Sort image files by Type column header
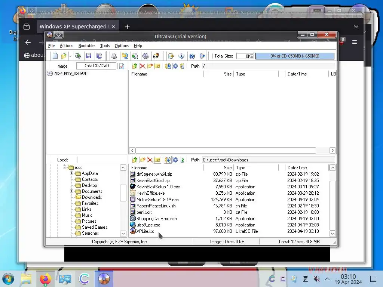Viewport: 383px width, 287px height. coord(256,74)
